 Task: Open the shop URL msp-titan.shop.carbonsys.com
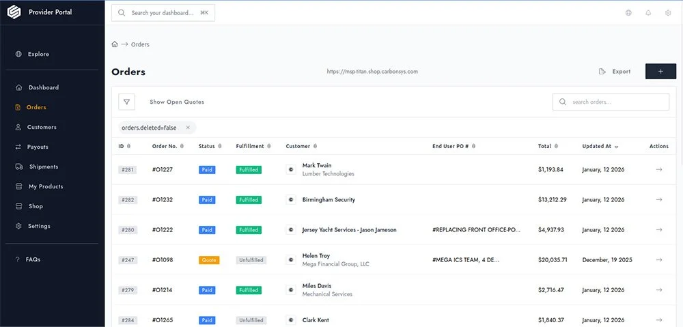[372, 72]
